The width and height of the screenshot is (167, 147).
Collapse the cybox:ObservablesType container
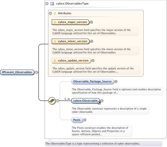coord(47,4)
